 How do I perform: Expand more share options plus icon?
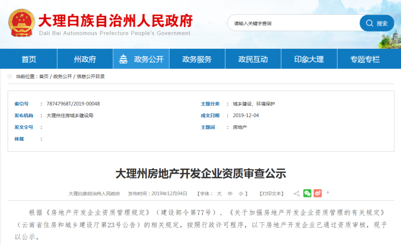[328, 192]
